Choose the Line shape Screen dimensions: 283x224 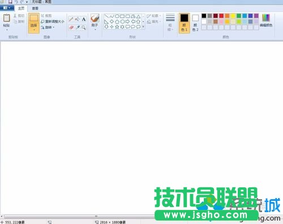click(x=106, y=16)
